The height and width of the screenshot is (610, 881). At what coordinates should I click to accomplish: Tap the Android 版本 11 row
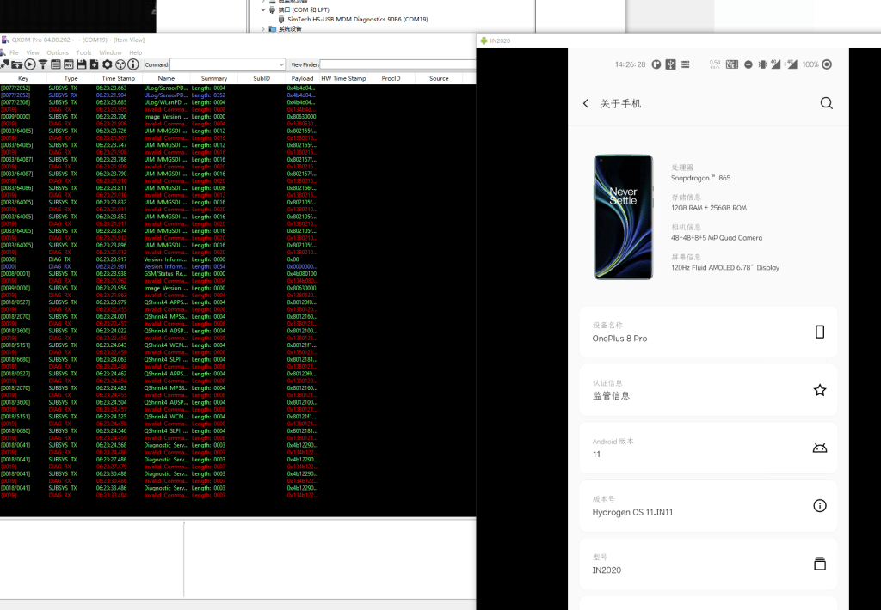pos(707,448)
